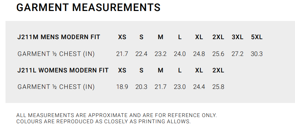Viewport: 295px width, 127px height.
Task: Click womens XL chest value 24.4
Action: 199,87
